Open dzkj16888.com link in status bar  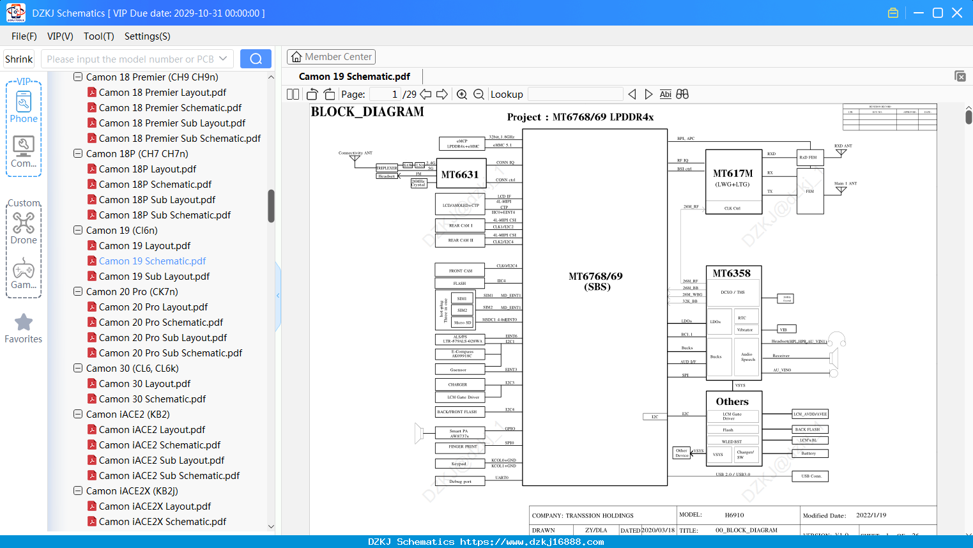pyautogui.click(x=532, y=542)
